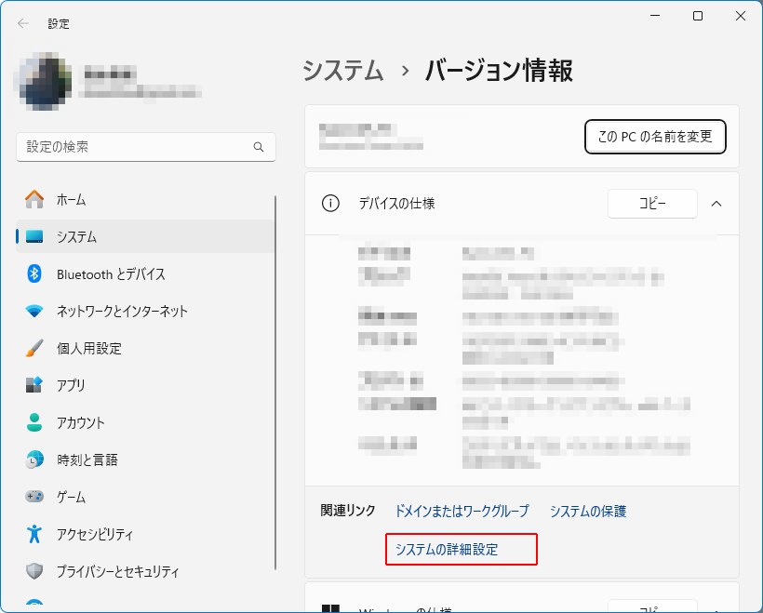Copy device specs with the コピー button
The image size is (763, 613).
[652, 204]
